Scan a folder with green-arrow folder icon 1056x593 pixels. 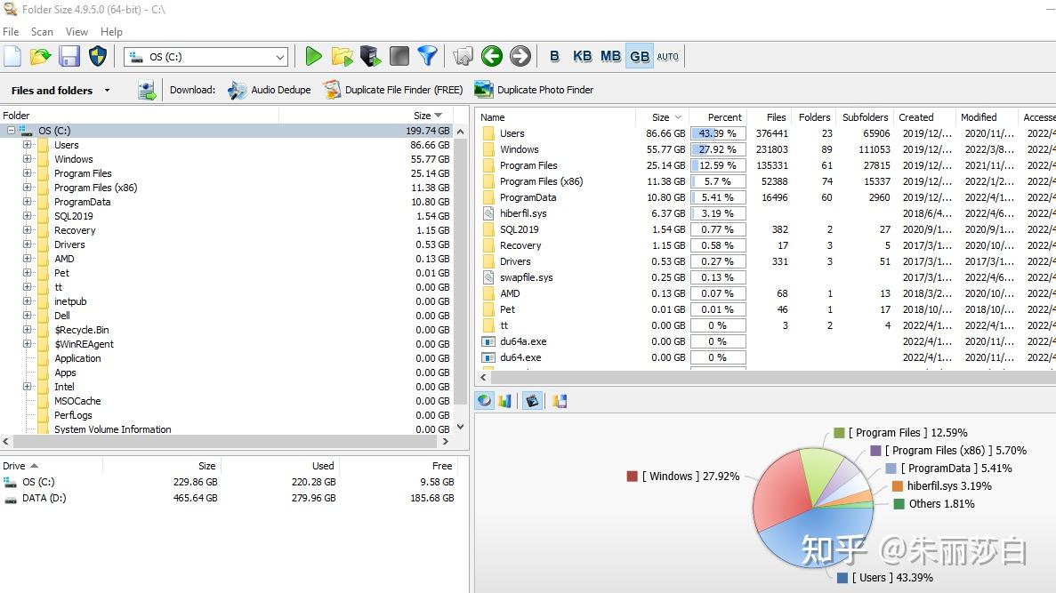(x=343, y=57)
